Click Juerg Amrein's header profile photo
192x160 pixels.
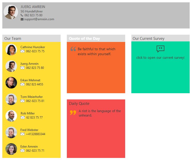point(11,12)
